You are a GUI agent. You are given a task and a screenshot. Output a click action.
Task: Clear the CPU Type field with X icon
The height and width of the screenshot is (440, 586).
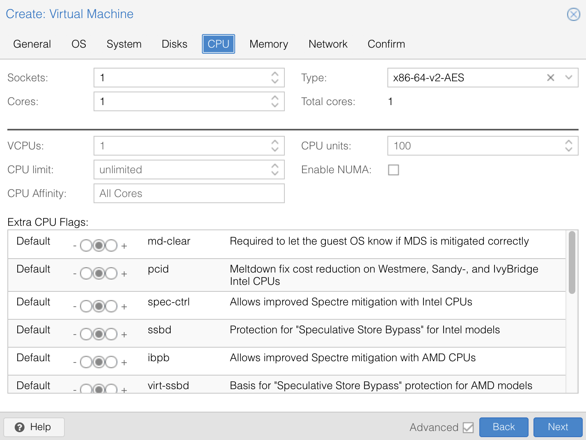551,78
